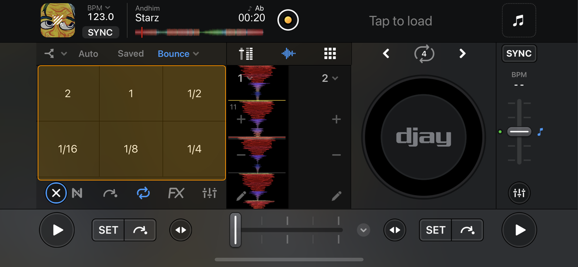Switch to the Auto loop tab
The height and width of the screenshot is (267, 578).
coord(88,54)
